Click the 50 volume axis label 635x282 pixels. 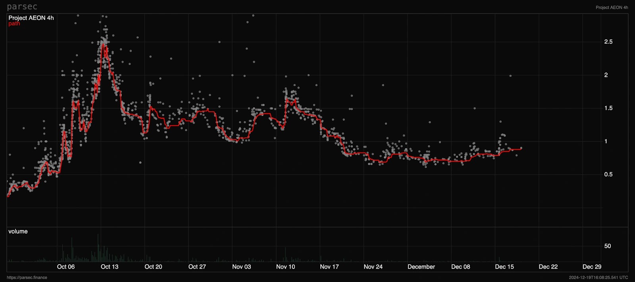coord(607,246)
